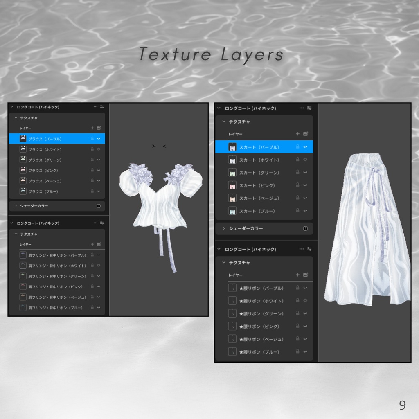Image resolution: width=419 pixels, height=419 pixels.
Task: Click thumbnail of ブラウス (グリーン) layer
Action: [x=23, y=160]
